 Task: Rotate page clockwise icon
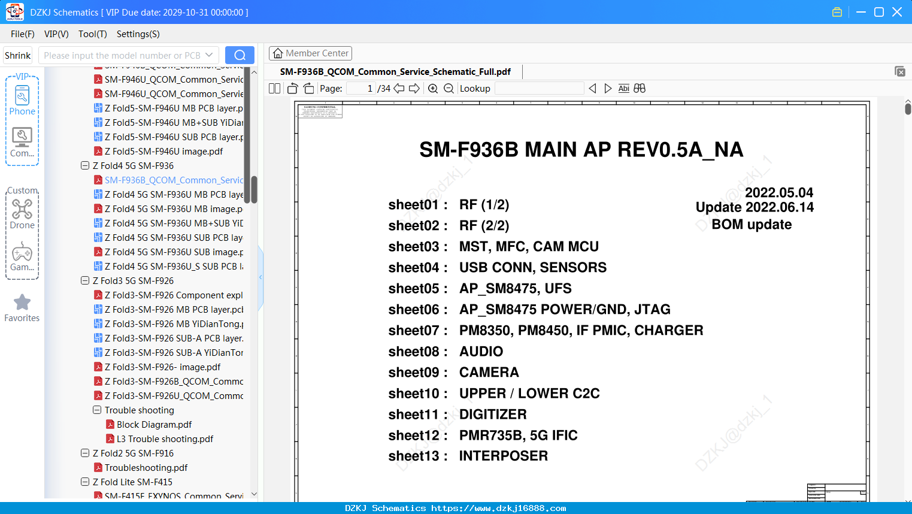point(308,89)
